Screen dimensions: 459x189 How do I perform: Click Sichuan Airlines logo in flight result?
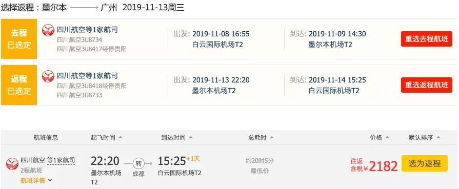[x=12, y=164]
